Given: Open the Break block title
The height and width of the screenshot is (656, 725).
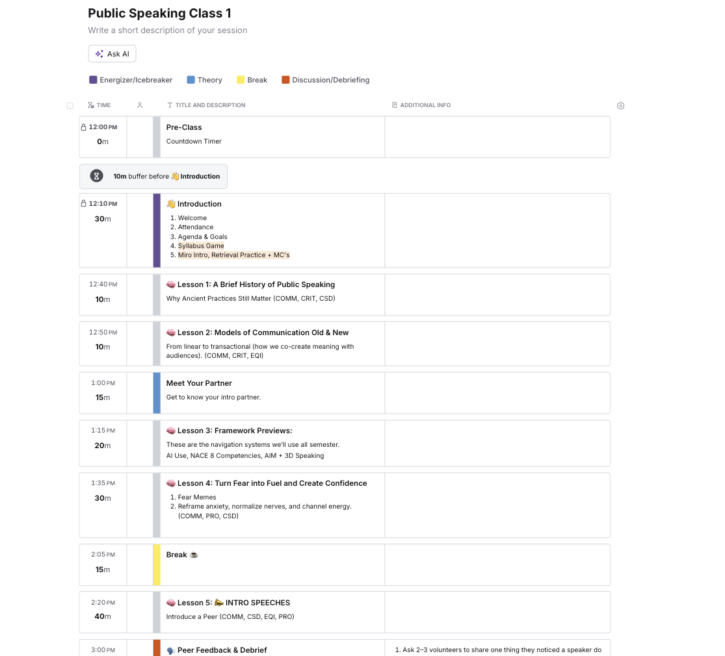Looking at the screenshot, I should tap(177, 555).
